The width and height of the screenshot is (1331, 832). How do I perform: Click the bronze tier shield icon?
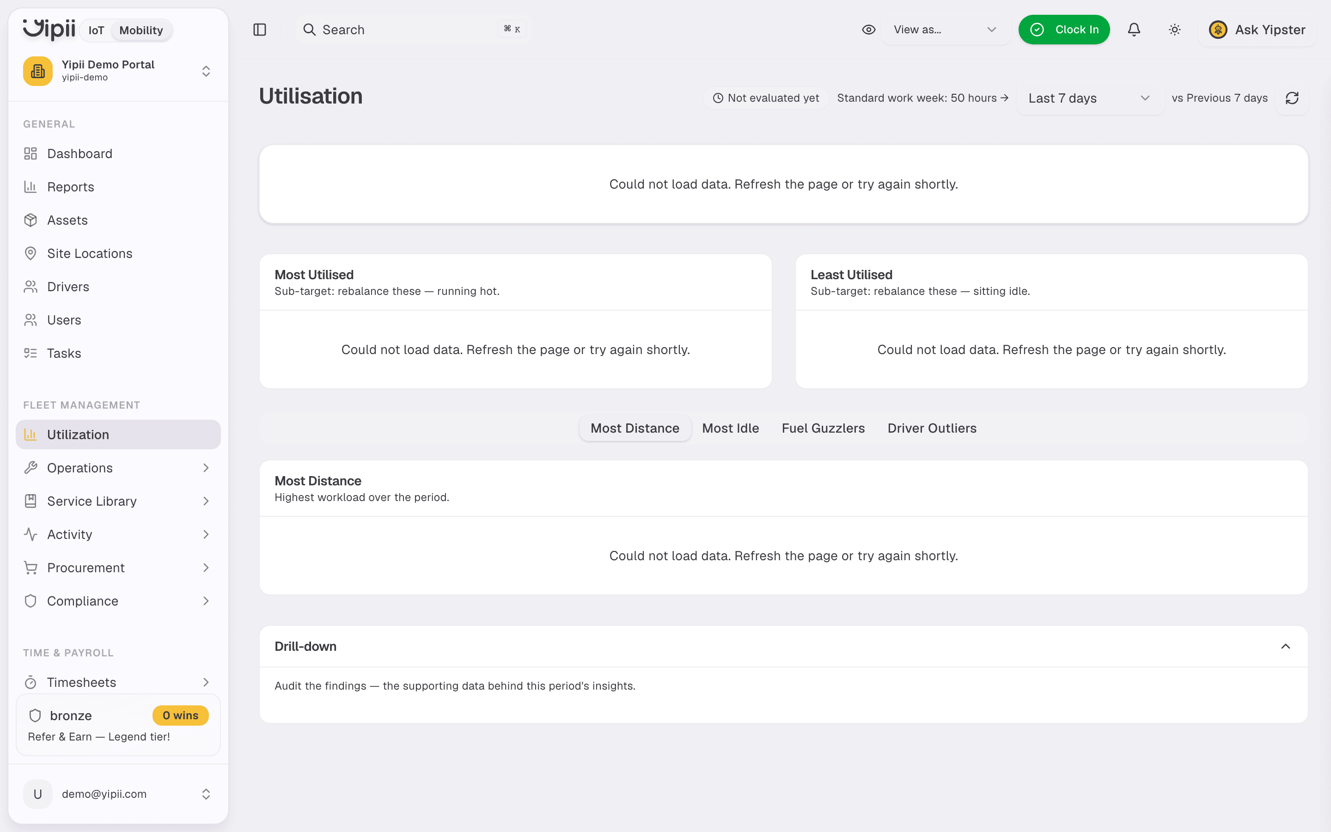[x=35, y=716]
